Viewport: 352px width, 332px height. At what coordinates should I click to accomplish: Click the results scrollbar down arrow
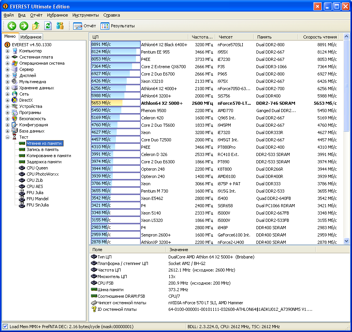tap(346, 241)
